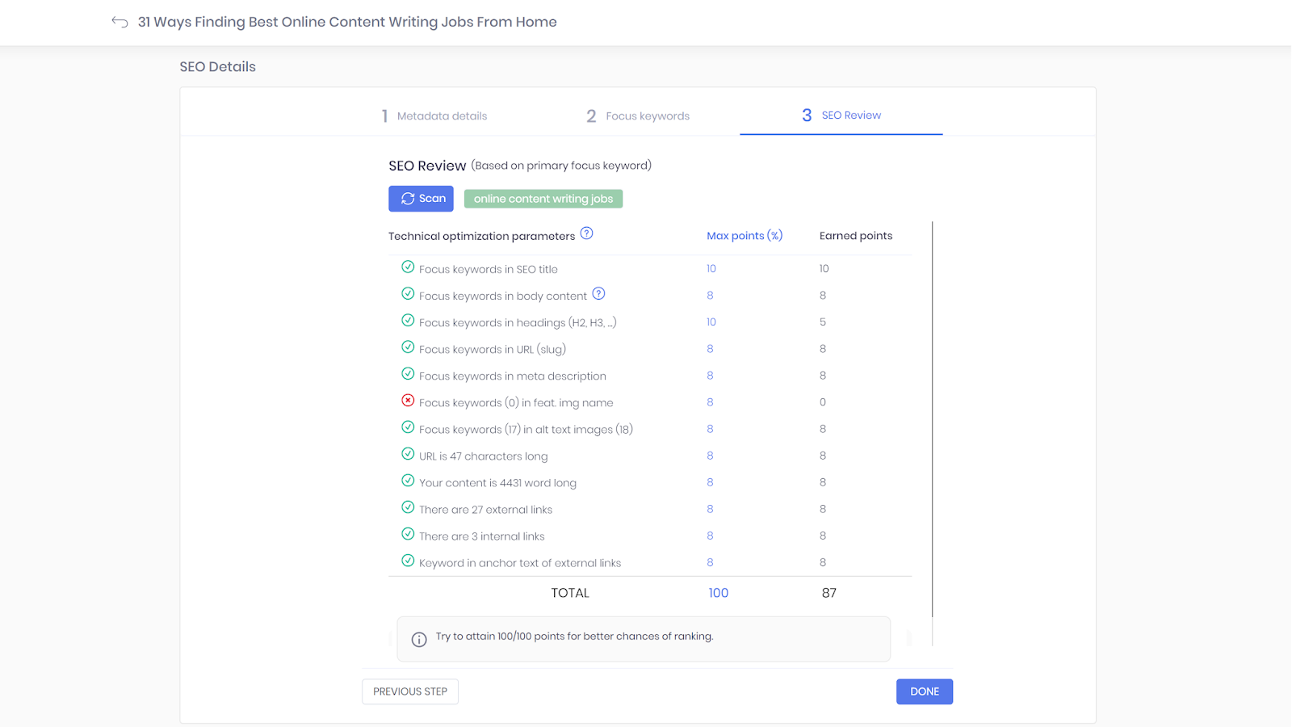The image size is (1292, 727).
Task: Click the green check for SEO title row
Action: coord(408,267)
